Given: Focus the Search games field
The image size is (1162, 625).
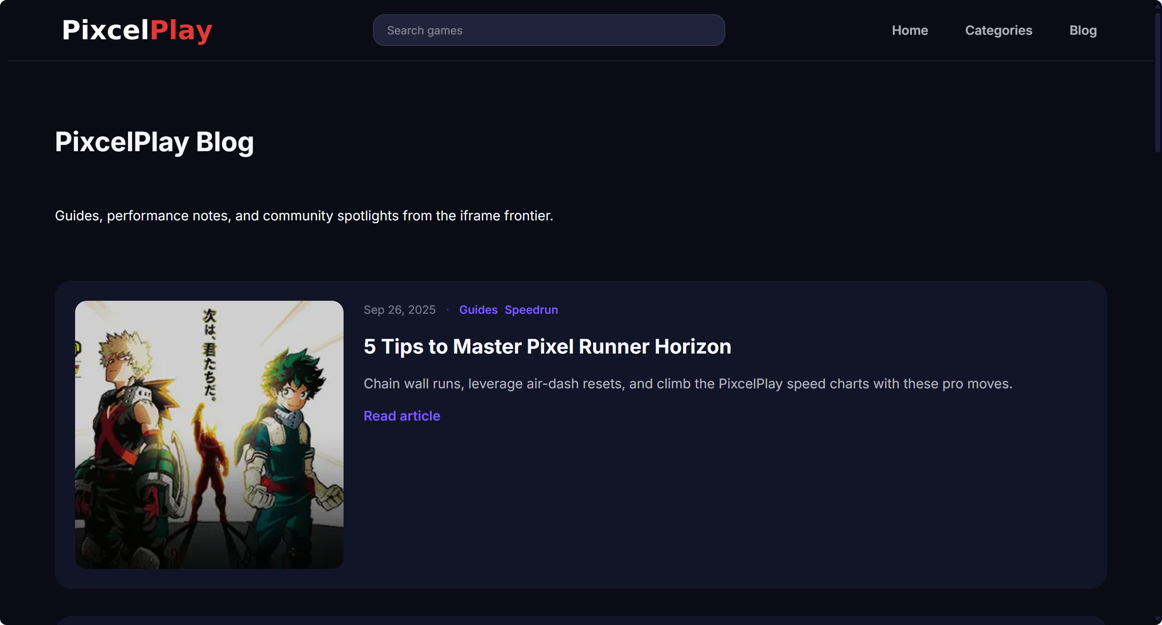Looking at the screenshot, I should click(x=549, y=30).
